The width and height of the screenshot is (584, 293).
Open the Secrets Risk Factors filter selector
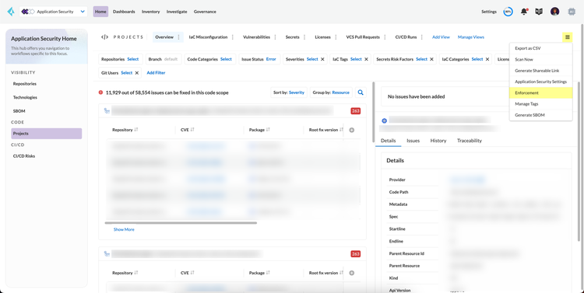coord(421,59)
